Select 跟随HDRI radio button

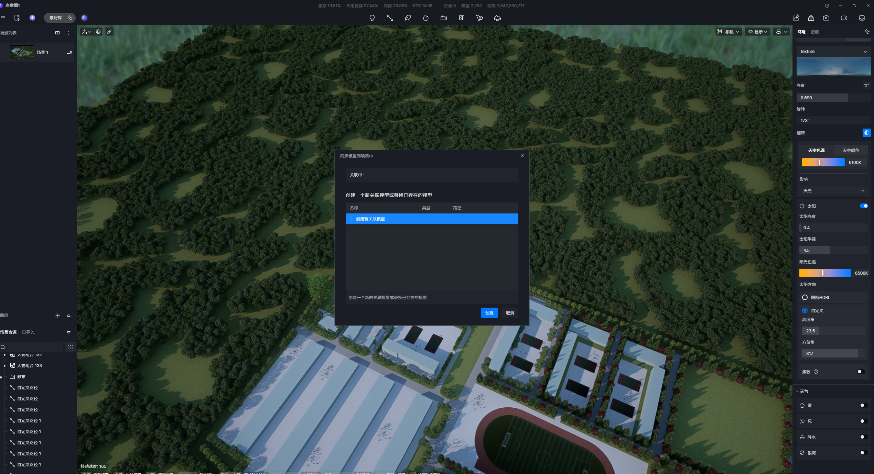805,297
